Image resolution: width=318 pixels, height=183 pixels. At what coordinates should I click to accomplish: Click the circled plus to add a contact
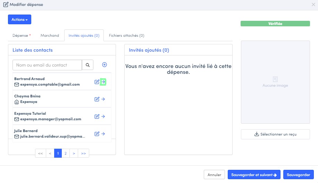pos(104,64)
